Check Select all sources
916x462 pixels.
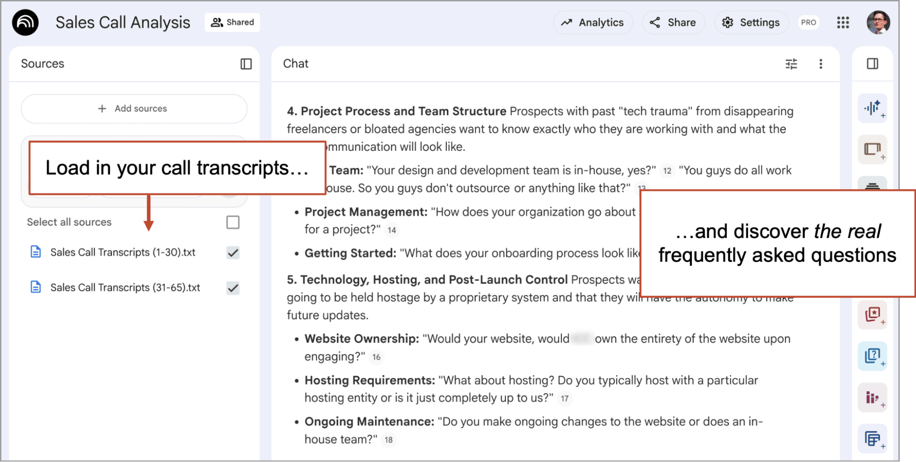point(233,222)
